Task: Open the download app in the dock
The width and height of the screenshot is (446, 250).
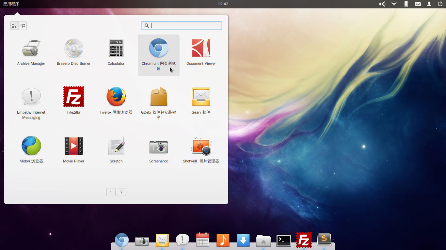Action: click(243, 240)
